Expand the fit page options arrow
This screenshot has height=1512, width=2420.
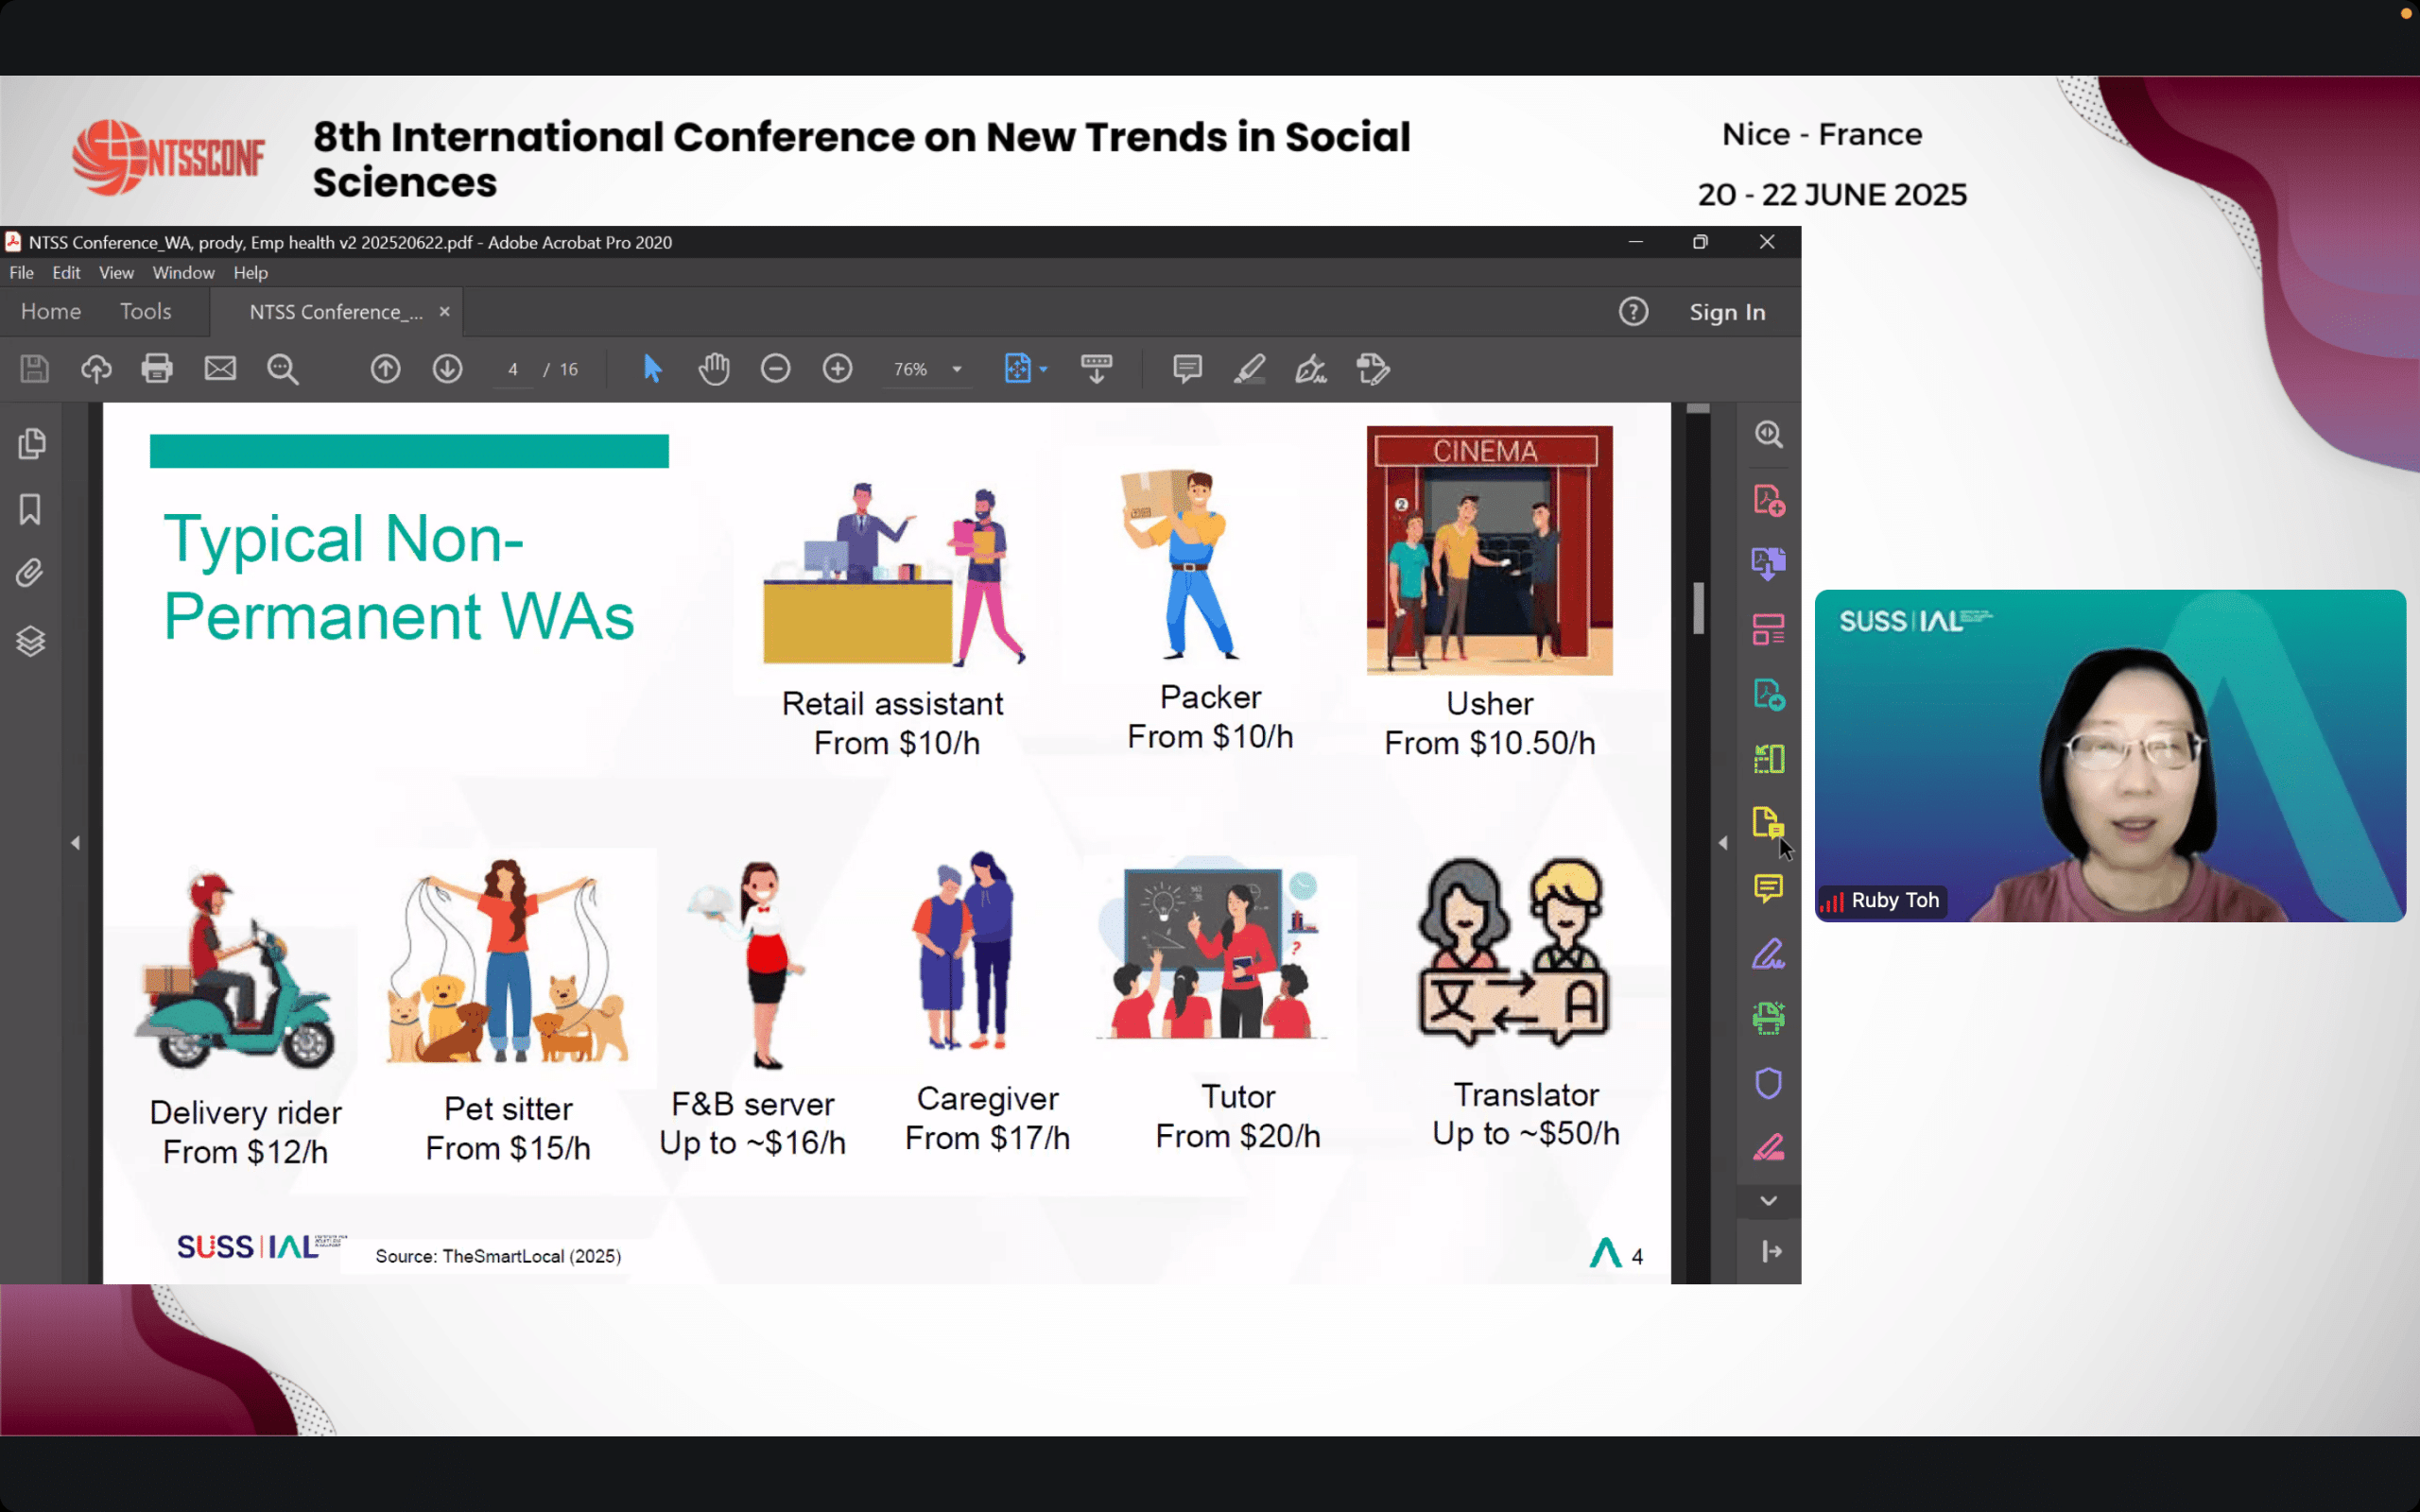[x=1044, y=369]
